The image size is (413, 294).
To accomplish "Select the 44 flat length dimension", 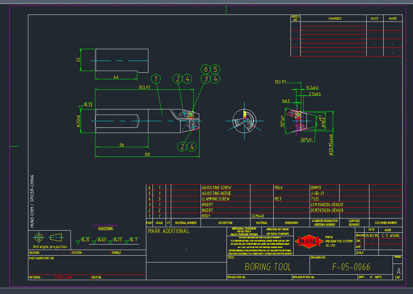I will (116, 77).
